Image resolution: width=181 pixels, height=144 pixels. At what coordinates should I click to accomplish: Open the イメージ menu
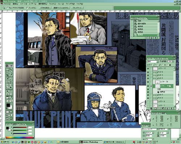click(x=24, y=4)
